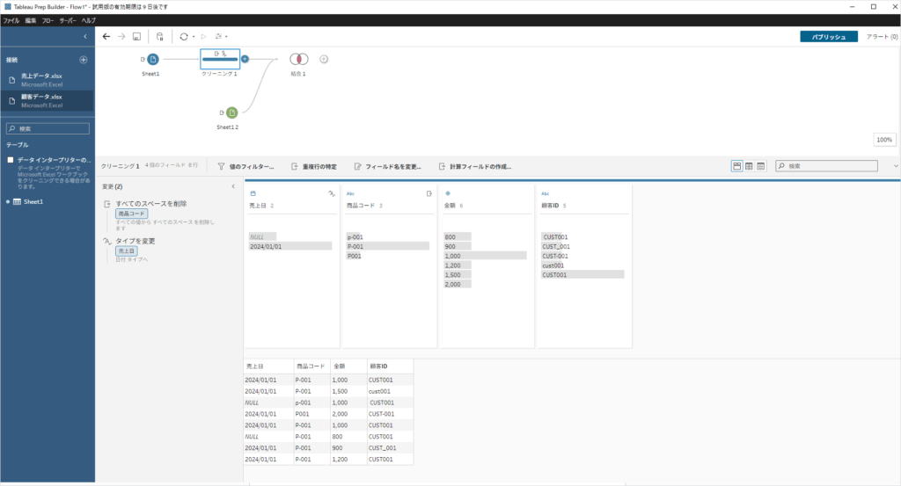Open the refresh dropdown arrow

pyautogui.click(x=193, y=37)
